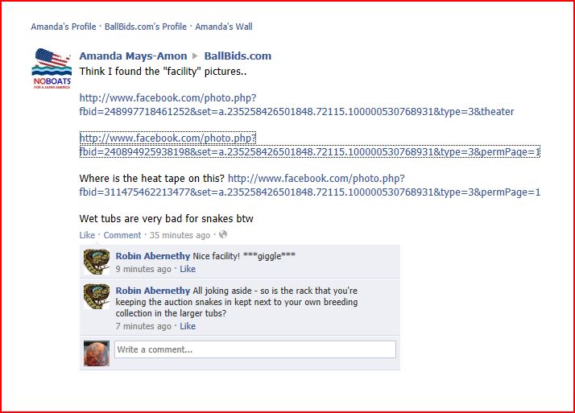Image resolution: width=575 pixels, height=413 pixels.
Task: Click the NOBOATS profile picture
Action: [52, 68]
